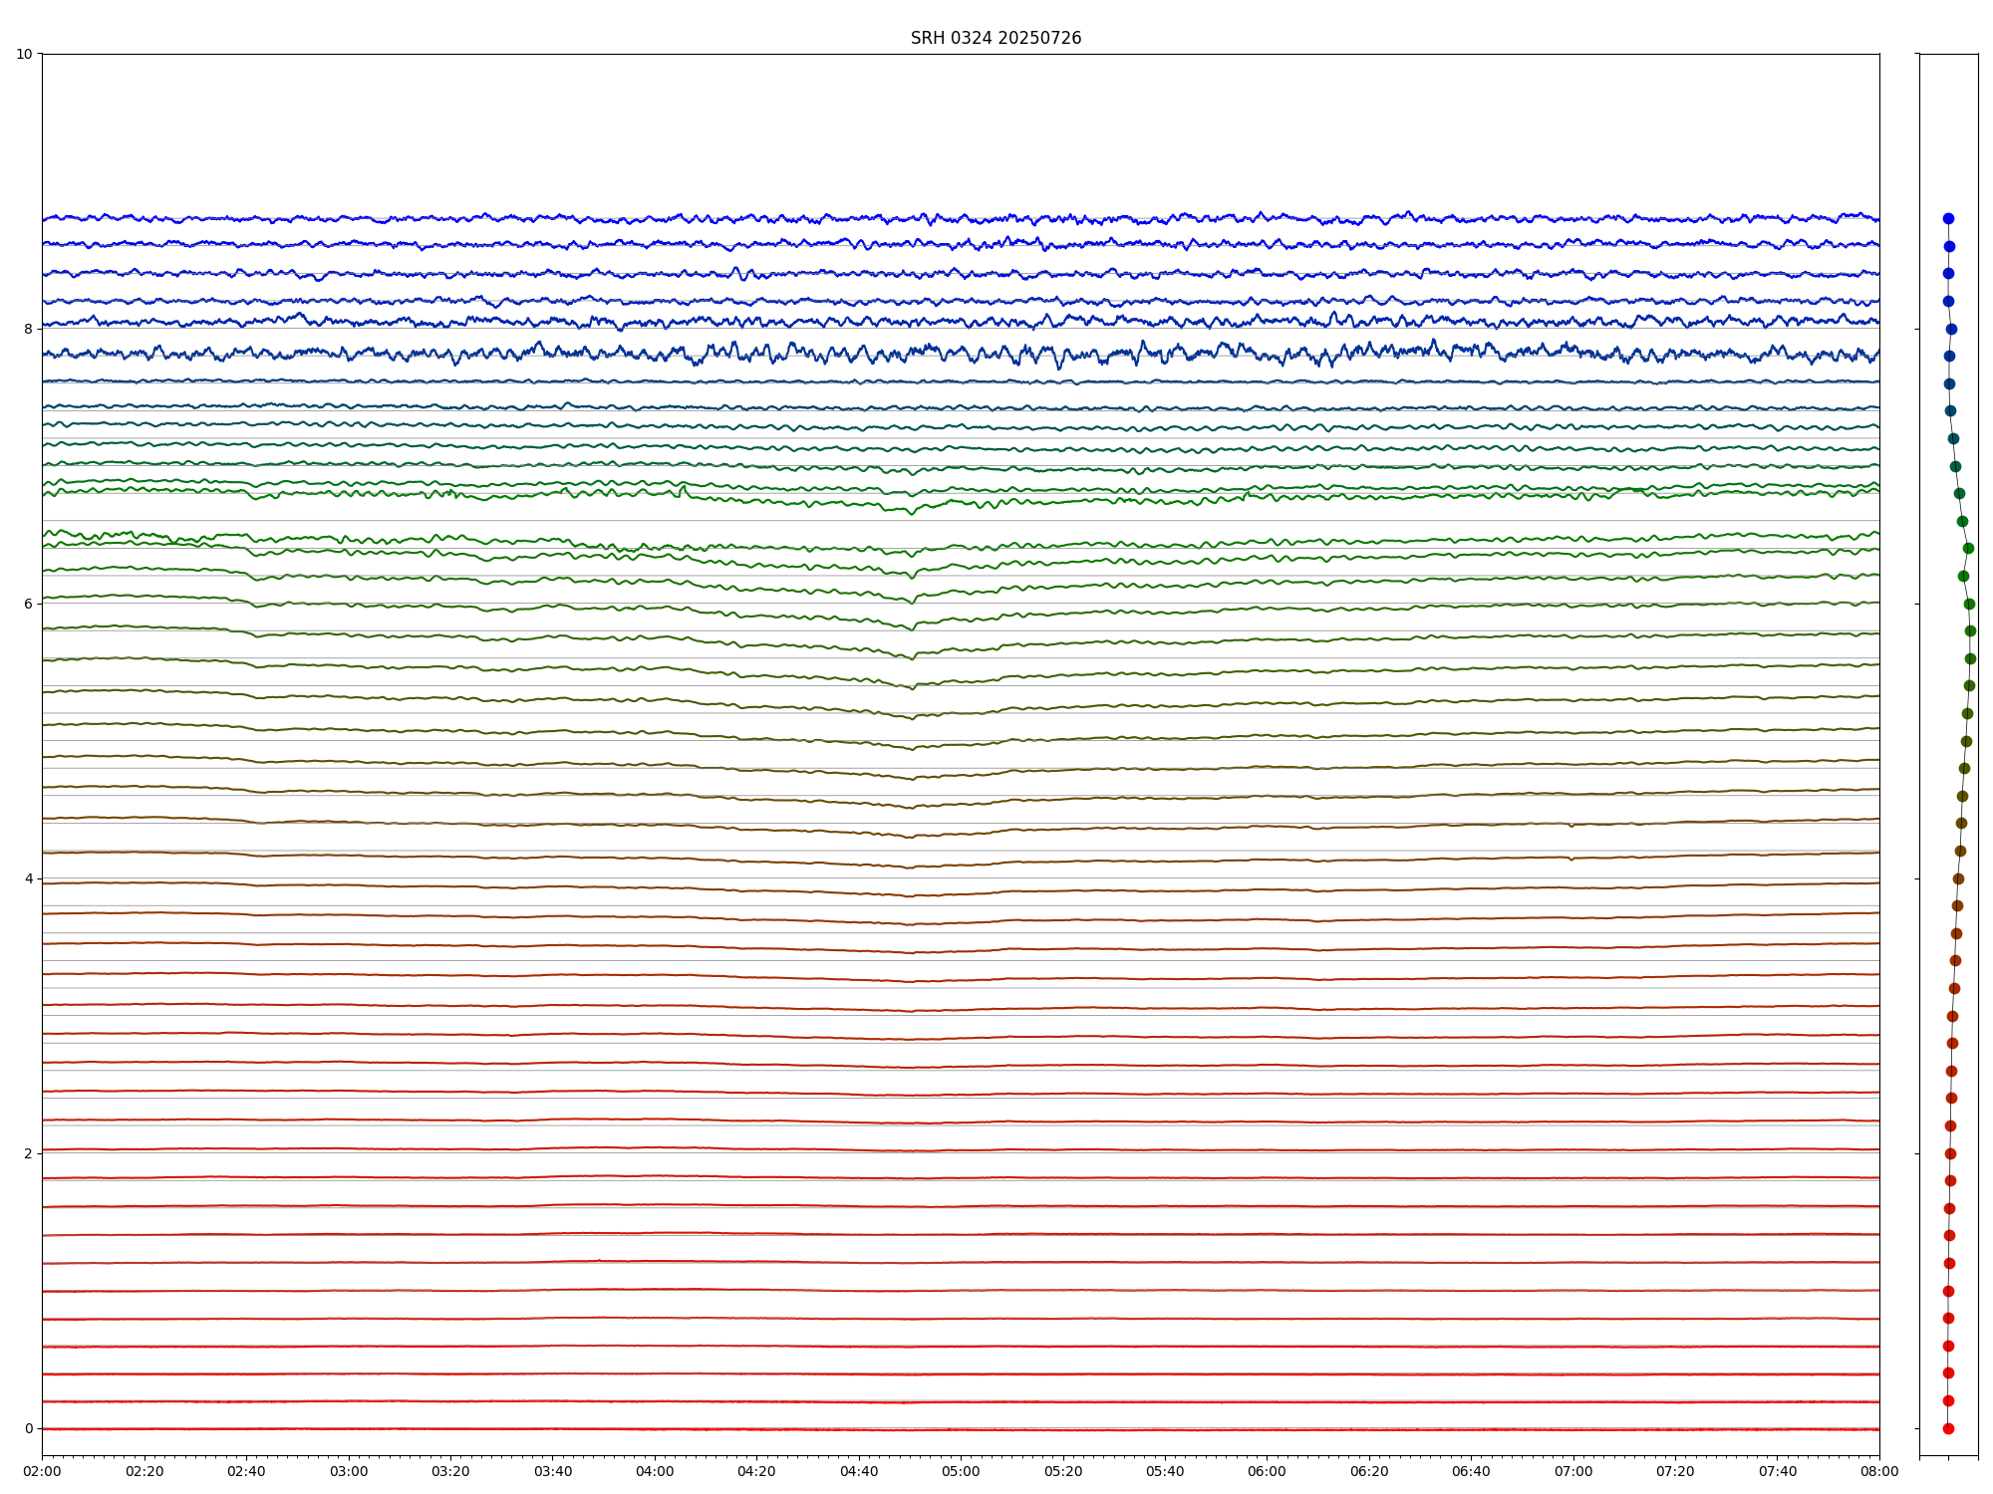Click the 07:40 time axis label
This screenshot has height=1494, width=1993.
click(x=1778, y=1471)
